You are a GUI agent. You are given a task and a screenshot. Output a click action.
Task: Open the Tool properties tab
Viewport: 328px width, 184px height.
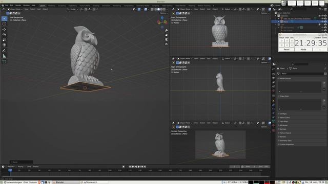click(273, 69)
